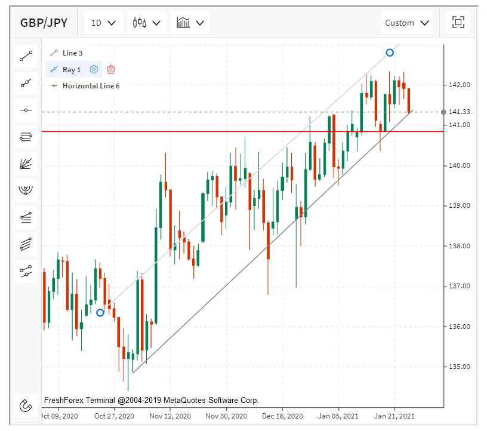Click the 137.00 price axis label
This screenshot has width=487, height=431.
460,286
